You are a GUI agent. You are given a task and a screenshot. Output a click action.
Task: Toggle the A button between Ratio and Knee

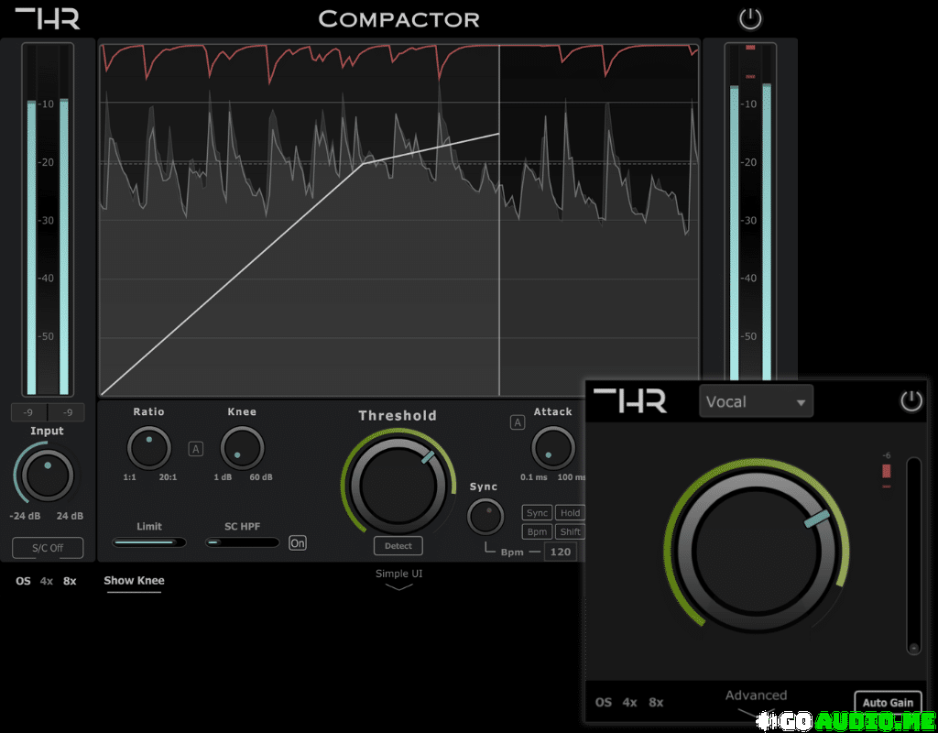coord(196,449)
